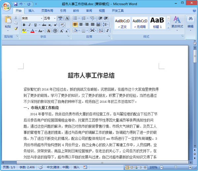Click the Office button orb
This screenshot has height=171, width=198.
7,6
